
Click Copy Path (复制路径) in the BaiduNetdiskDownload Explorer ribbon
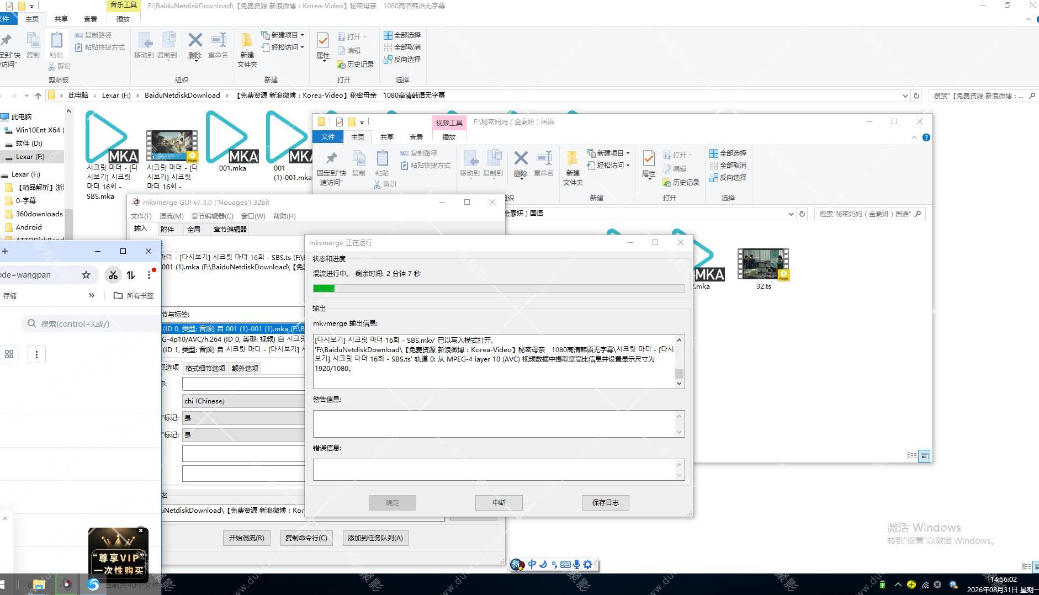point(93,35)
